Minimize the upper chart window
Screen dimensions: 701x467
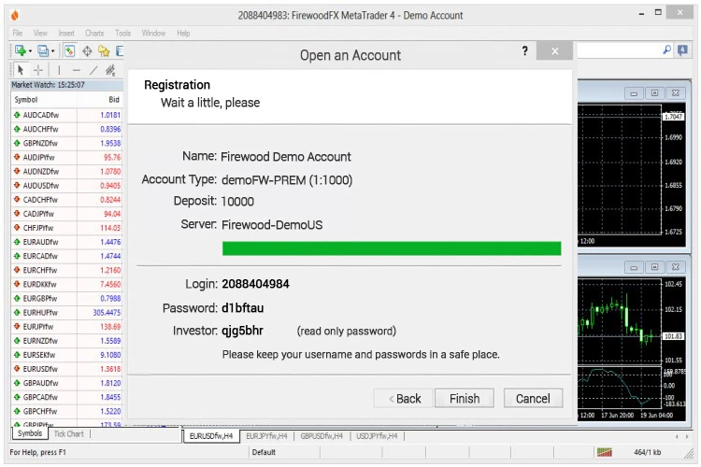click(x=634, y=93)
